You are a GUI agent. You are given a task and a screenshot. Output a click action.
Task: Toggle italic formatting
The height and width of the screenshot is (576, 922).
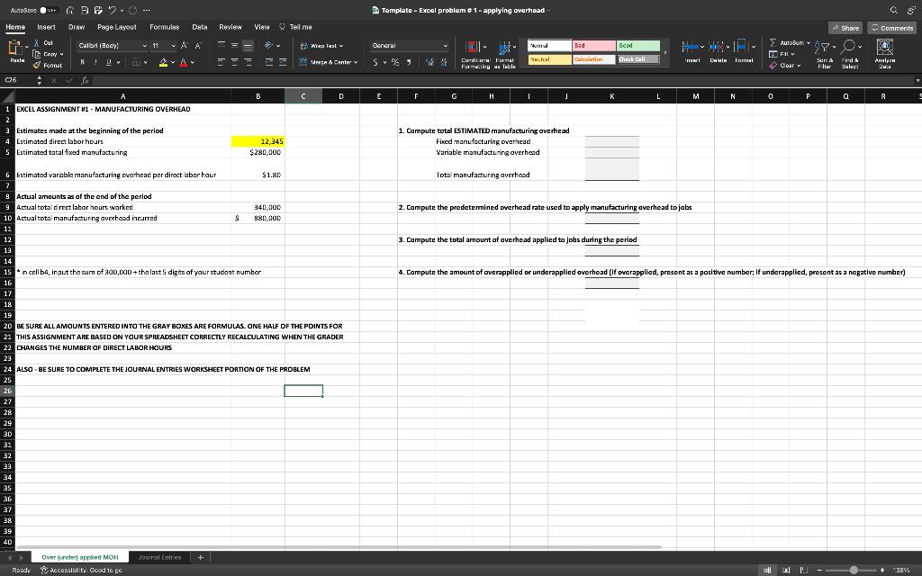point(95,61)
